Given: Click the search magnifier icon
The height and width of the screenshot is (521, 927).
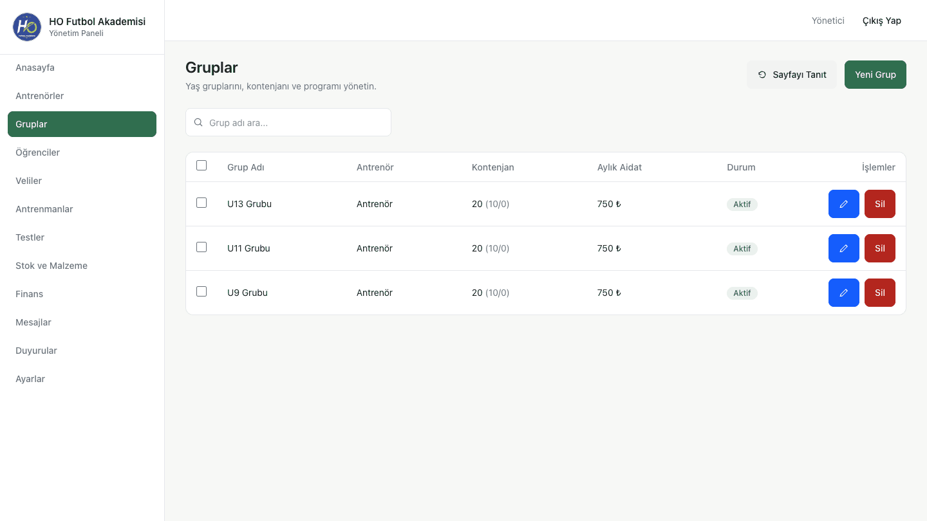Looking at the screenshot, I should [199, 122].
